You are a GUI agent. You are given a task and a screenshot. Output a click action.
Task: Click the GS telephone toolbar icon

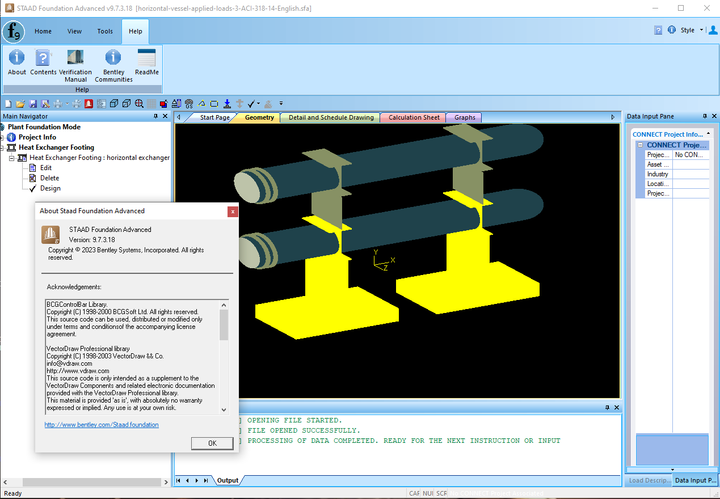[x=189, y=104]
